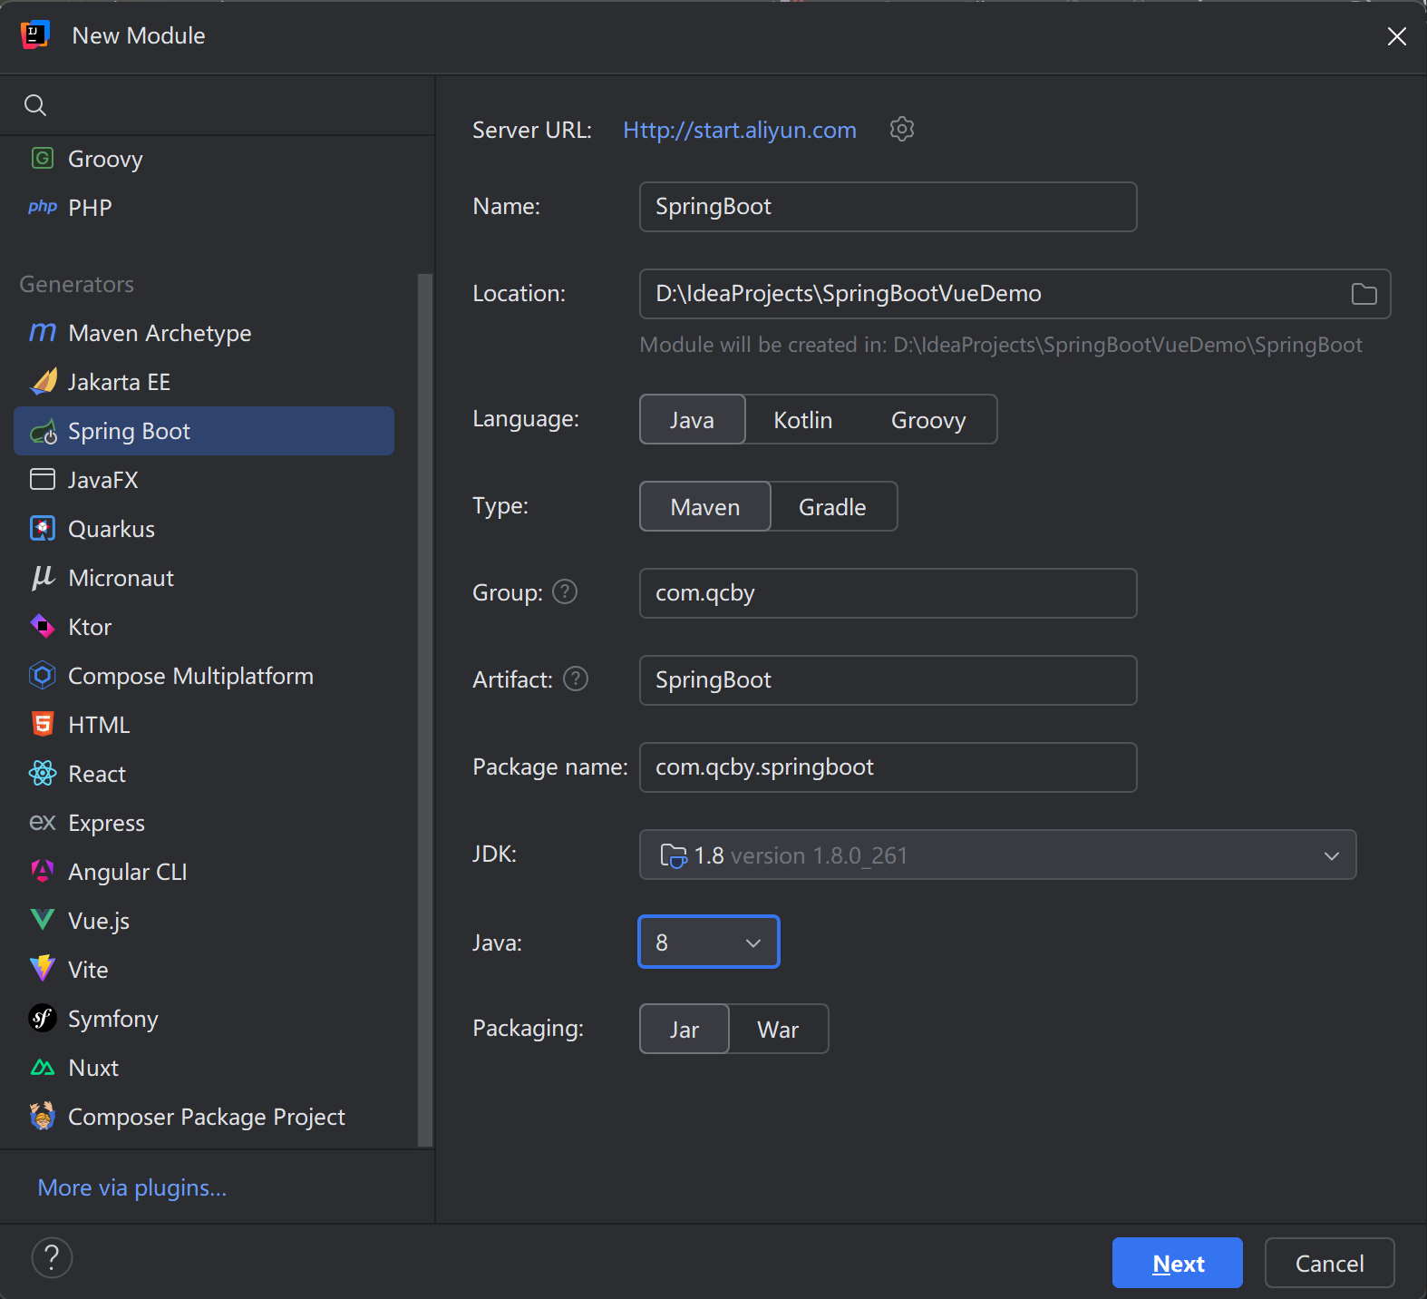Choose Gradle build type

(x=832, y=507)
